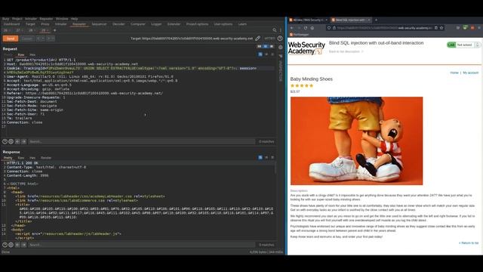Click the Firefox home button
The image size is (483, 272).
pos(312,28)
